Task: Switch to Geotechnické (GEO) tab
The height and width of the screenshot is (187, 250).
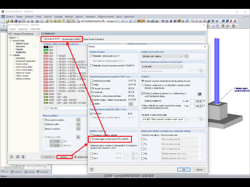Action: (x=71, y=39)
